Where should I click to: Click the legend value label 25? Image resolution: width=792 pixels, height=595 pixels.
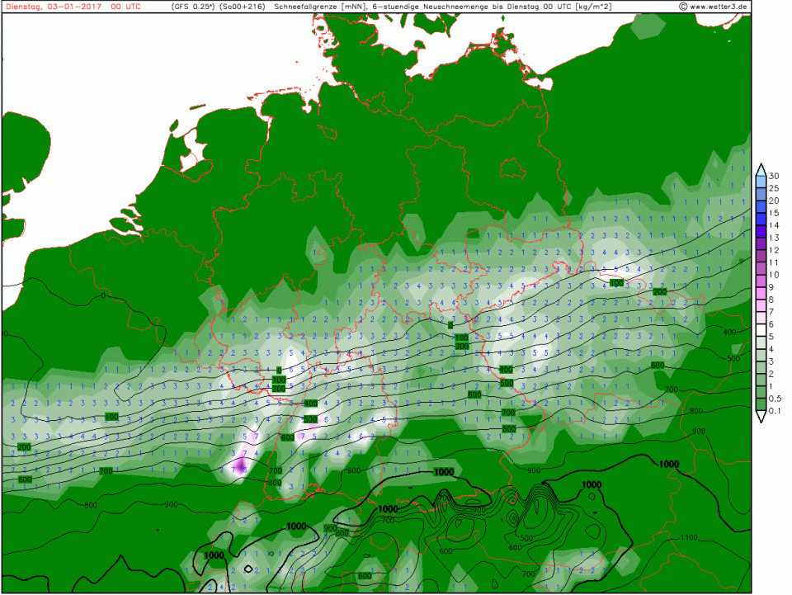tap(774, 188)
